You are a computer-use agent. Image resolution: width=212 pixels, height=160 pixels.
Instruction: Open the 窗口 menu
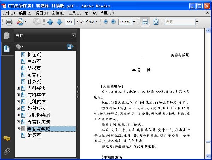tap(91, 13)
